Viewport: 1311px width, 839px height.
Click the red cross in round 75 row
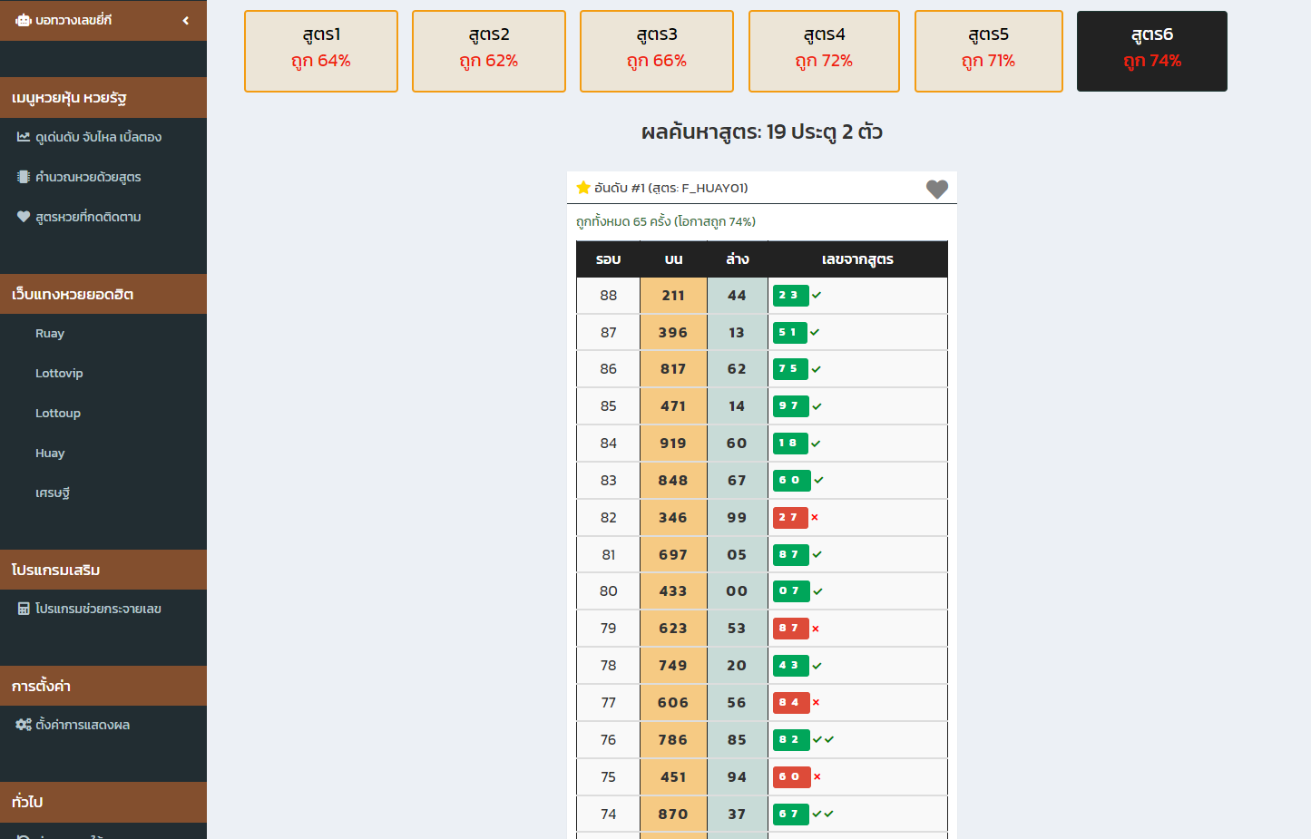pyautogui.click(x=817, y=776)
